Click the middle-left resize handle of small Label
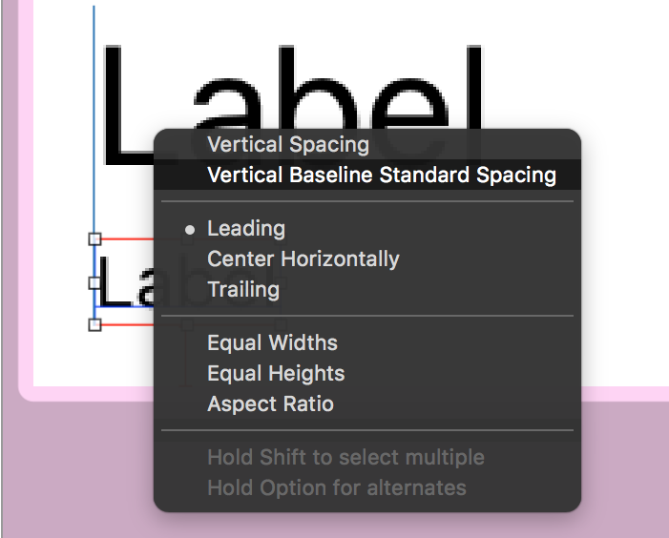The width and height of the screenshot is (669, 538). (94, 282)
